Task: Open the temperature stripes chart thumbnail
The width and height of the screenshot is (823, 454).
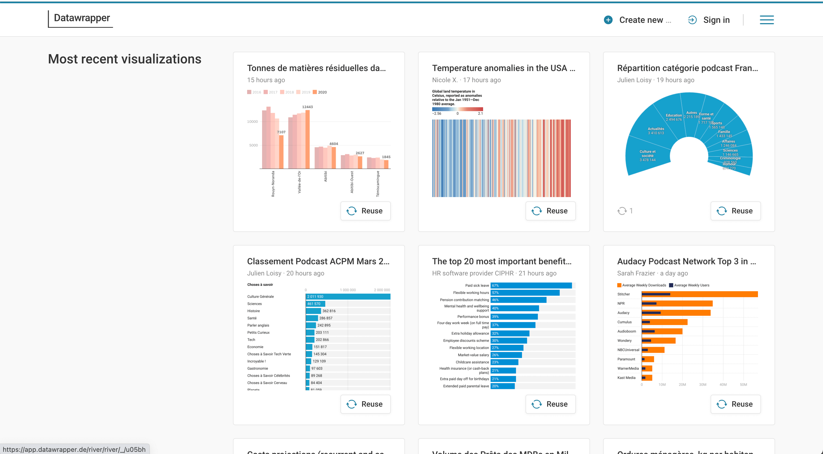Action: click(501, 158)
